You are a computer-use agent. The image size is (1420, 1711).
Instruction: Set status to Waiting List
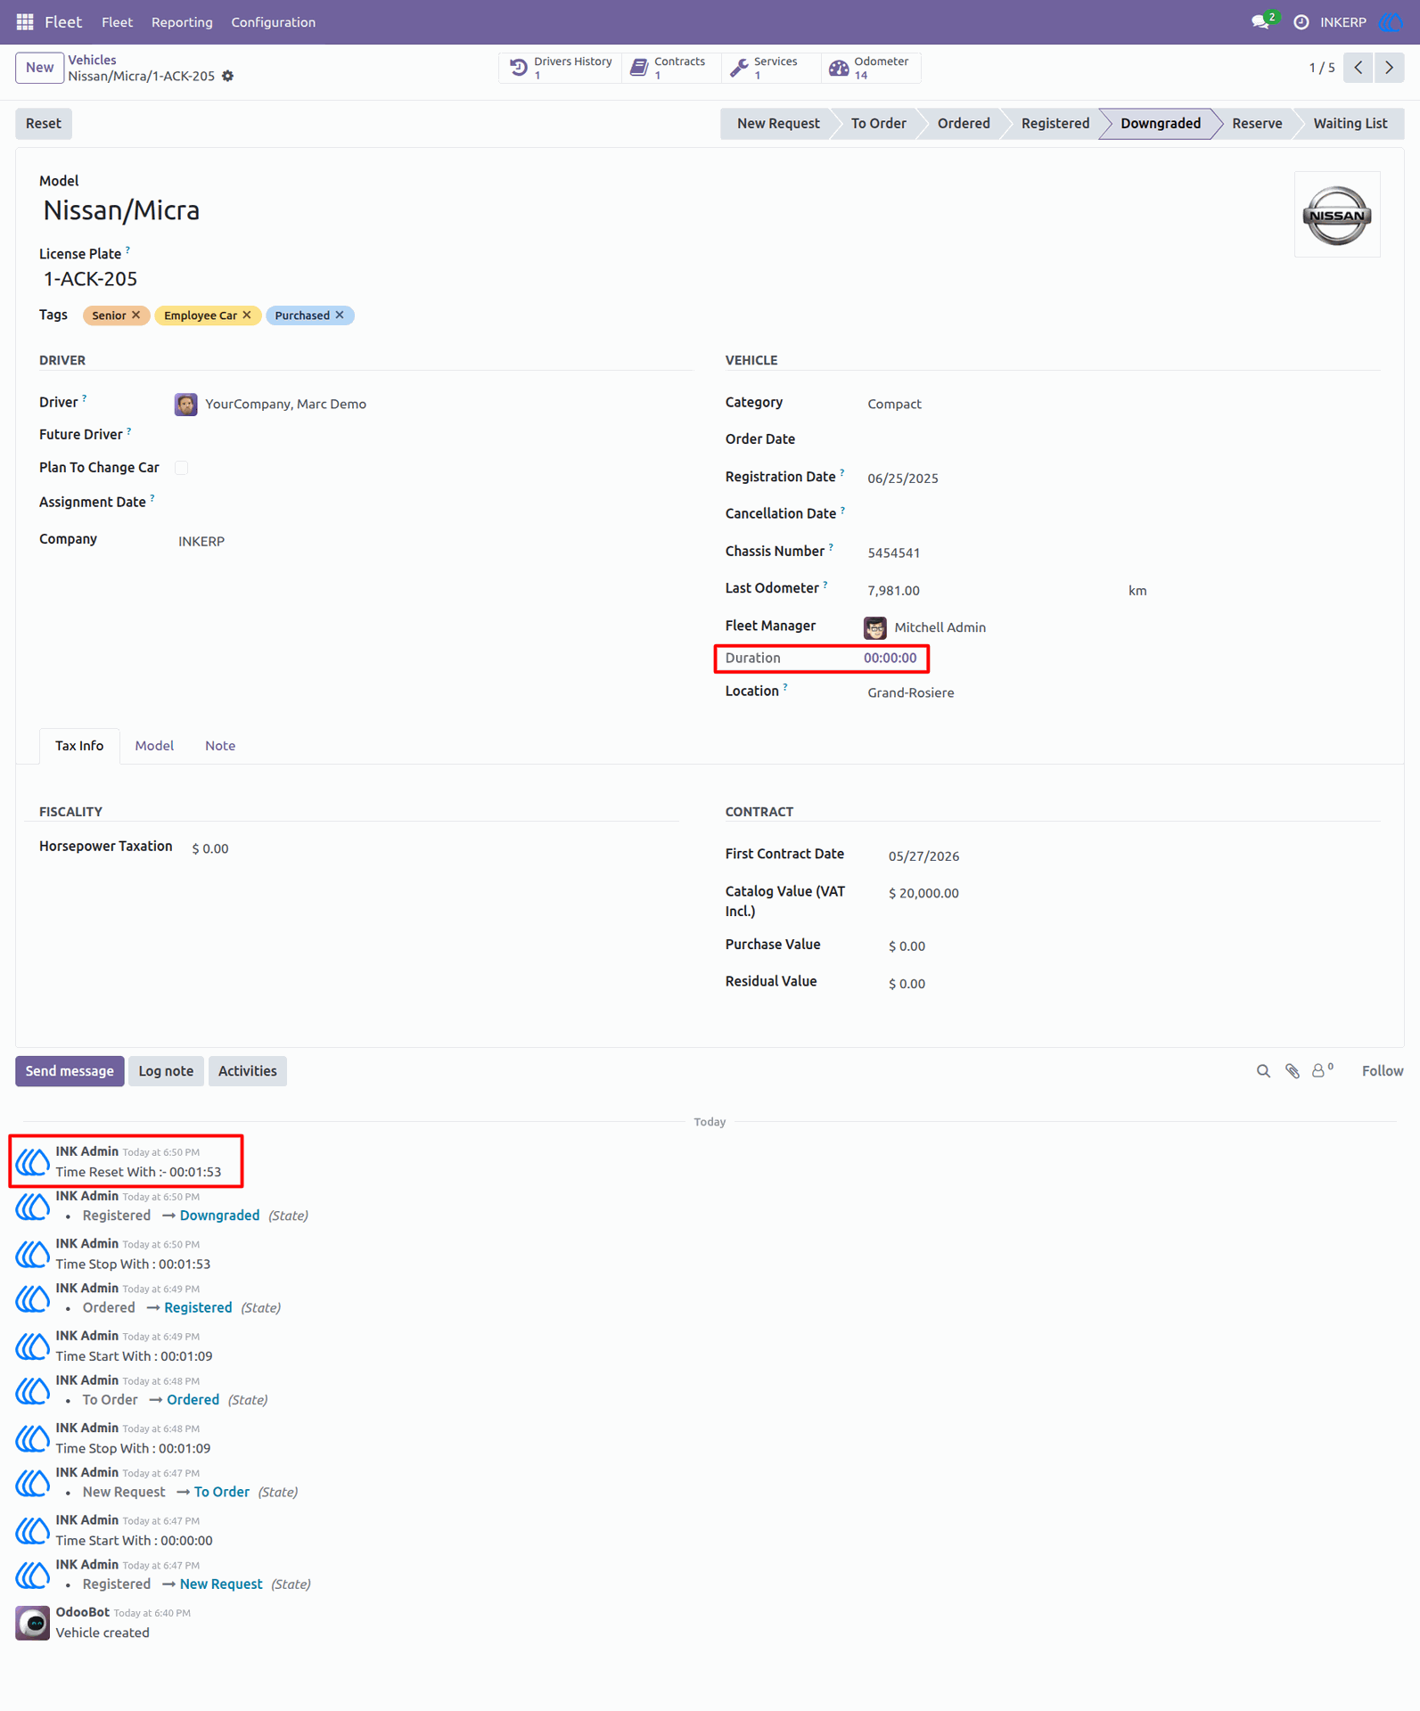1350,124
